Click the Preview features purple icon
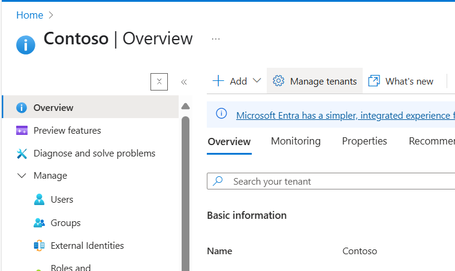The height and width of the screenshot is (271, 455). click(x=22, y=131)
